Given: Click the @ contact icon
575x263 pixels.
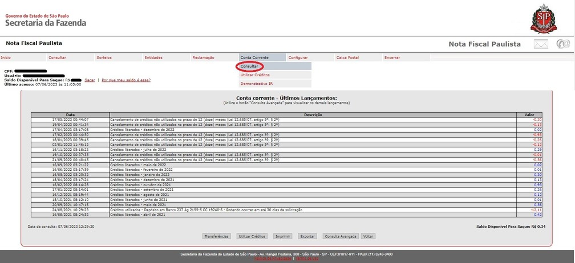Looking at the screenshot, I should coord(563,44).
